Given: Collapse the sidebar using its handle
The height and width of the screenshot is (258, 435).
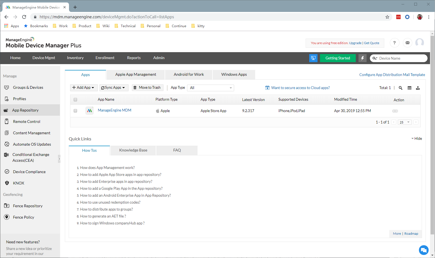Looking at the screenshot, I should [x=59, y=159].
